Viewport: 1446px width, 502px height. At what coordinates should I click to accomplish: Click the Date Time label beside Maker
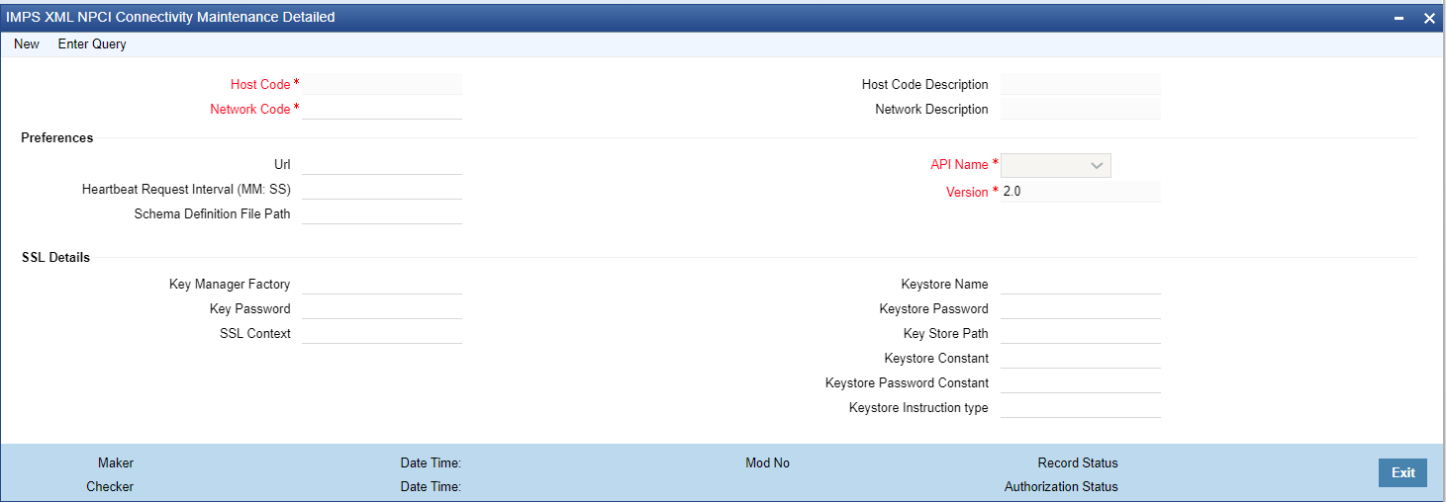pos(431,462)
